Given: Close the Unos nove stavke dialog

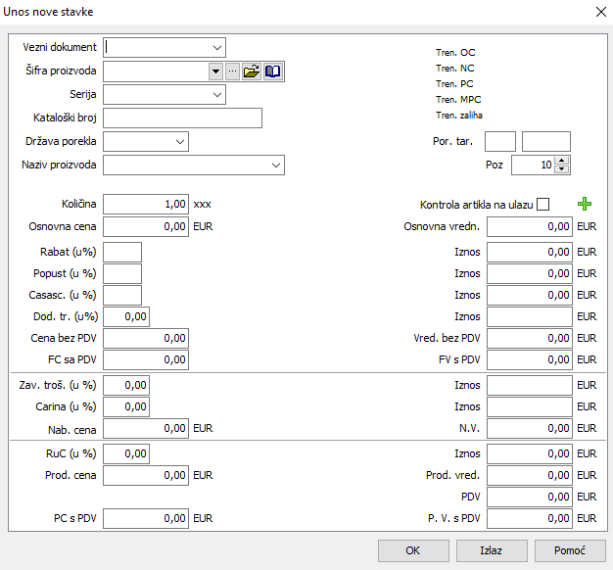Looking at the screenshot, I should (600, 11).
